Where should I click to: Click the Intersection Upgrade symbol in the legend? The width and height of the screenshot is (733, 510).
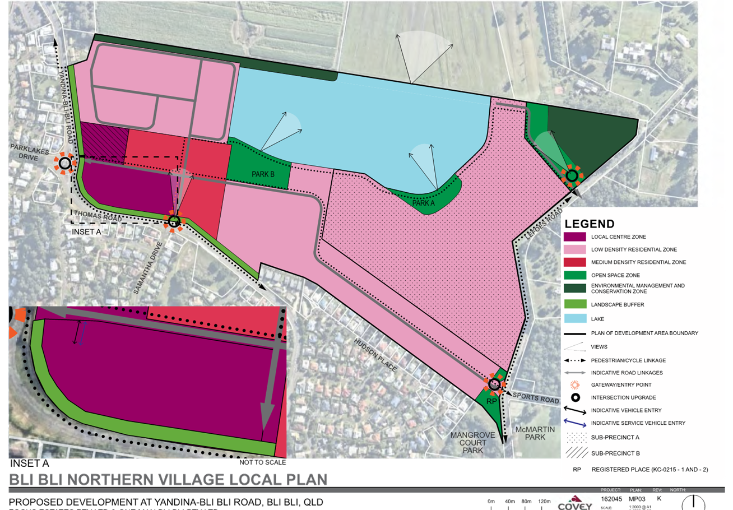pyautogui.click(x=574, y=397)
